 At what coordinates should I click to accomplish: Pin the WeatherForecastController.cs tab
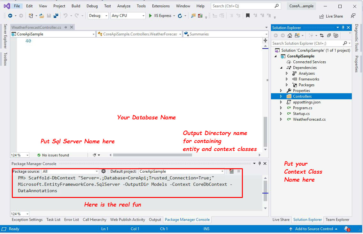coord(66,27)
